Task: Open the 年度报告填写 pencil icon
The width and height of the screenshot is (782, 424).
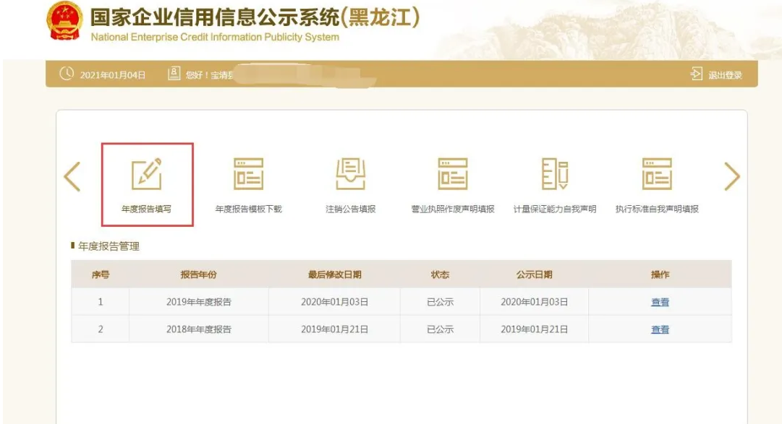Action: pyautogui.click(x=147, y=174)
